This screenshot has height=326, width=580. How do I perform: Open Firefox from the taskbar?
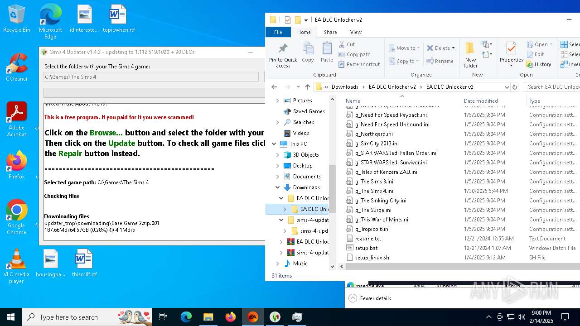[231, 317]
